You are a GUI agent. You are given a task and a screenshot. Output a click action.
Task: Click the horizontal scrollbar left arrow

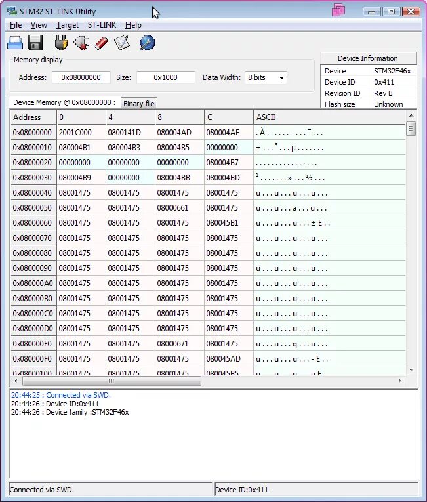16,381
